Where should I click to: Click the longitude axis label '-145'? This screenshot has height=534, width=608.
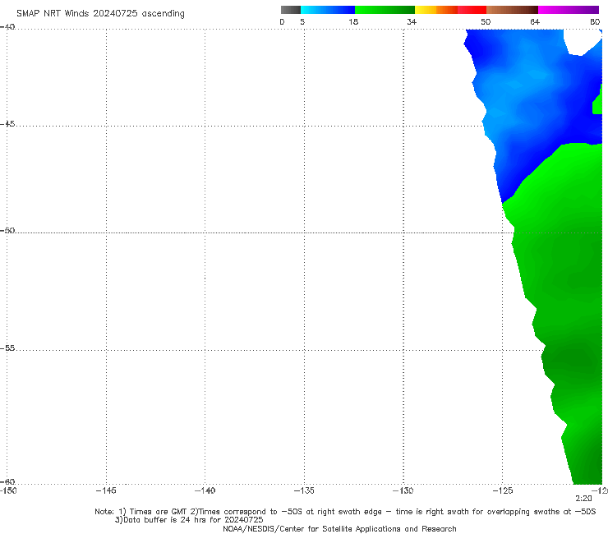(106, 490)
